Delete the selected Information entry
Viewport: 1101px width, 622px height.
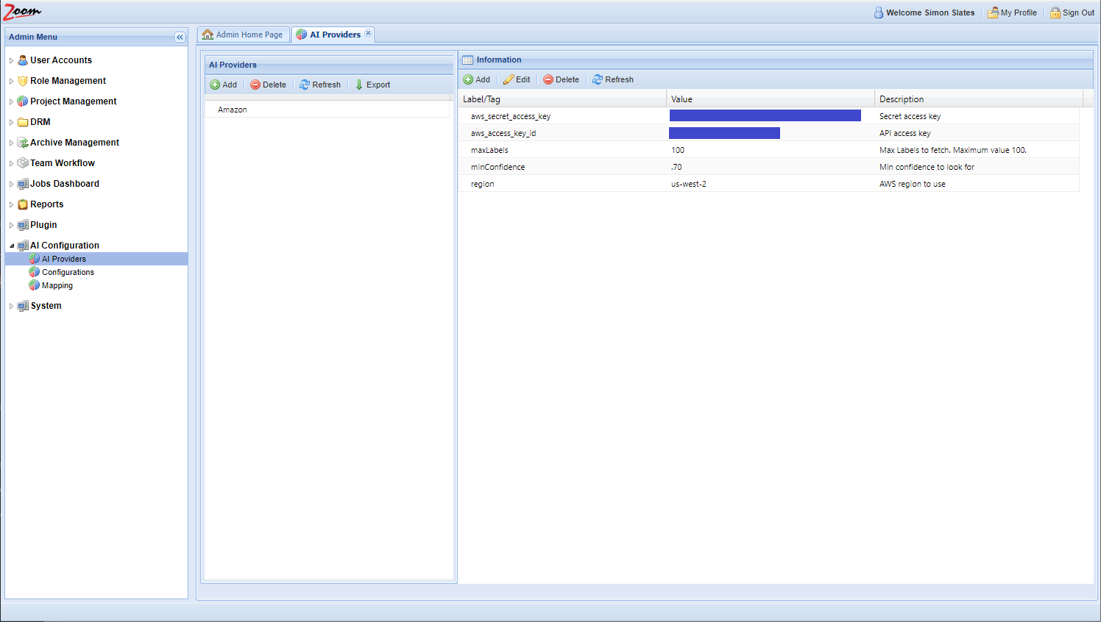561,79
